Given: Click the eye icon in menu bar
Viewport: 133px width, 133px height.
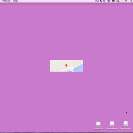Looking at the screenshot, I should pos(113,1).
